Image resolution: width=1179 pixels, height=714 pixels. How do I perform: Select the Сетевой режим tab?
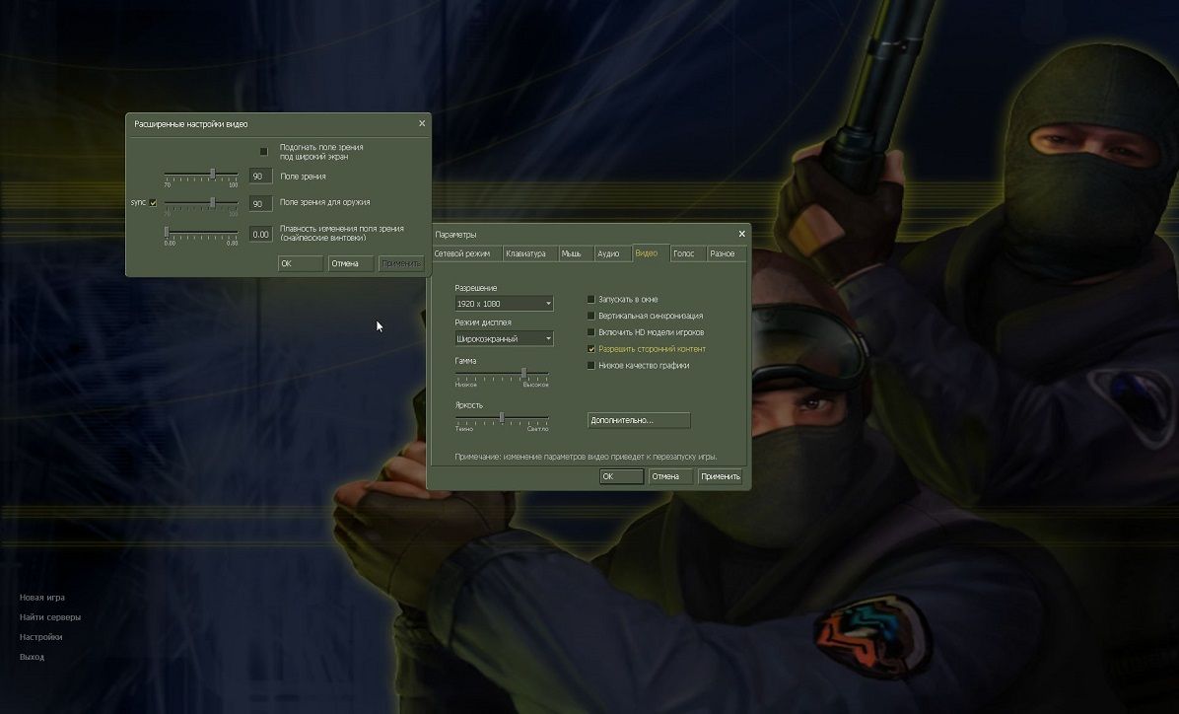[x=462, y=253]
